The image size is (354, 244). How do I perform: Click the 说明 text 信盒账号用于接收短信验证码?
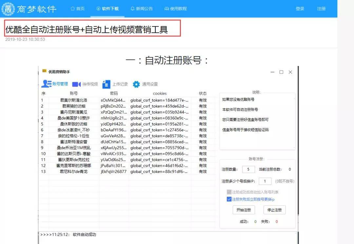pos(246,130)
